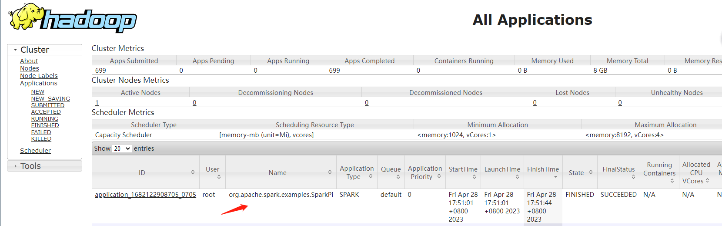Sort table by ID column arrows
The image size is (722, 226).
point(193,173)
